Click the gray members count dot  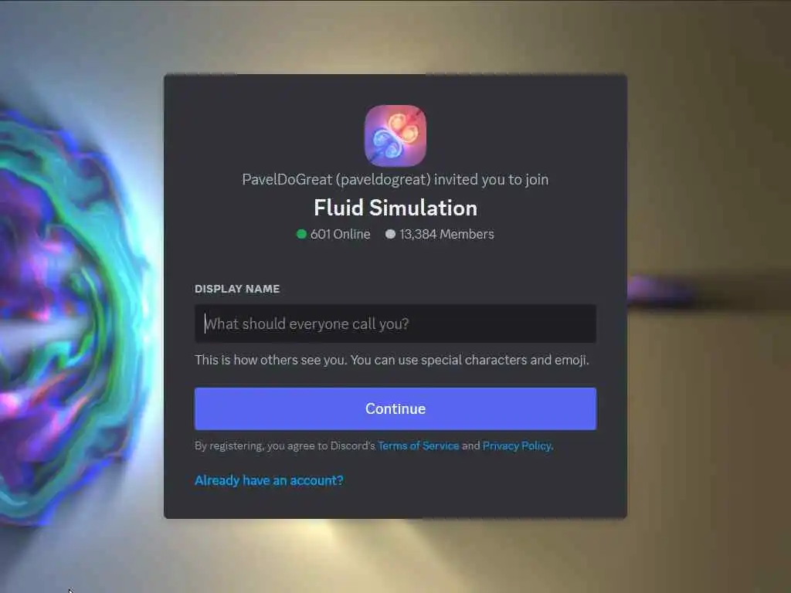(x=390, y=234)
